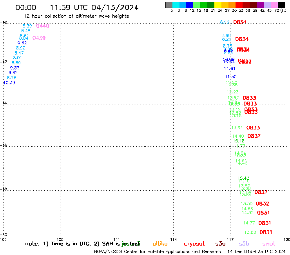The height and width of the screenshot is (255, 290).
Task: Click the red 0833 timestamp beside 13.94
Action: 253,128
